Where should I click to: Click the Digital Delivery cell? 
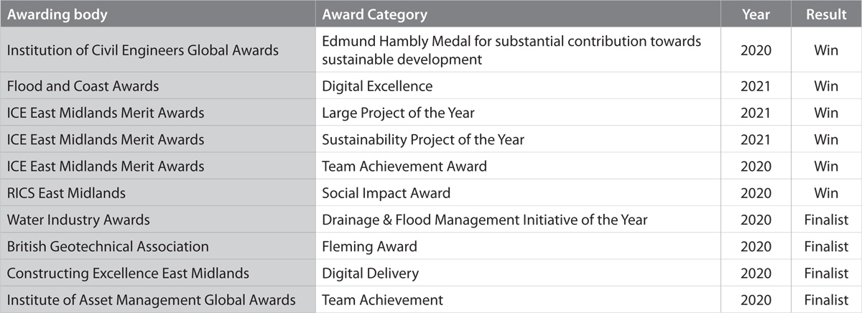click(x=370, y=273)
